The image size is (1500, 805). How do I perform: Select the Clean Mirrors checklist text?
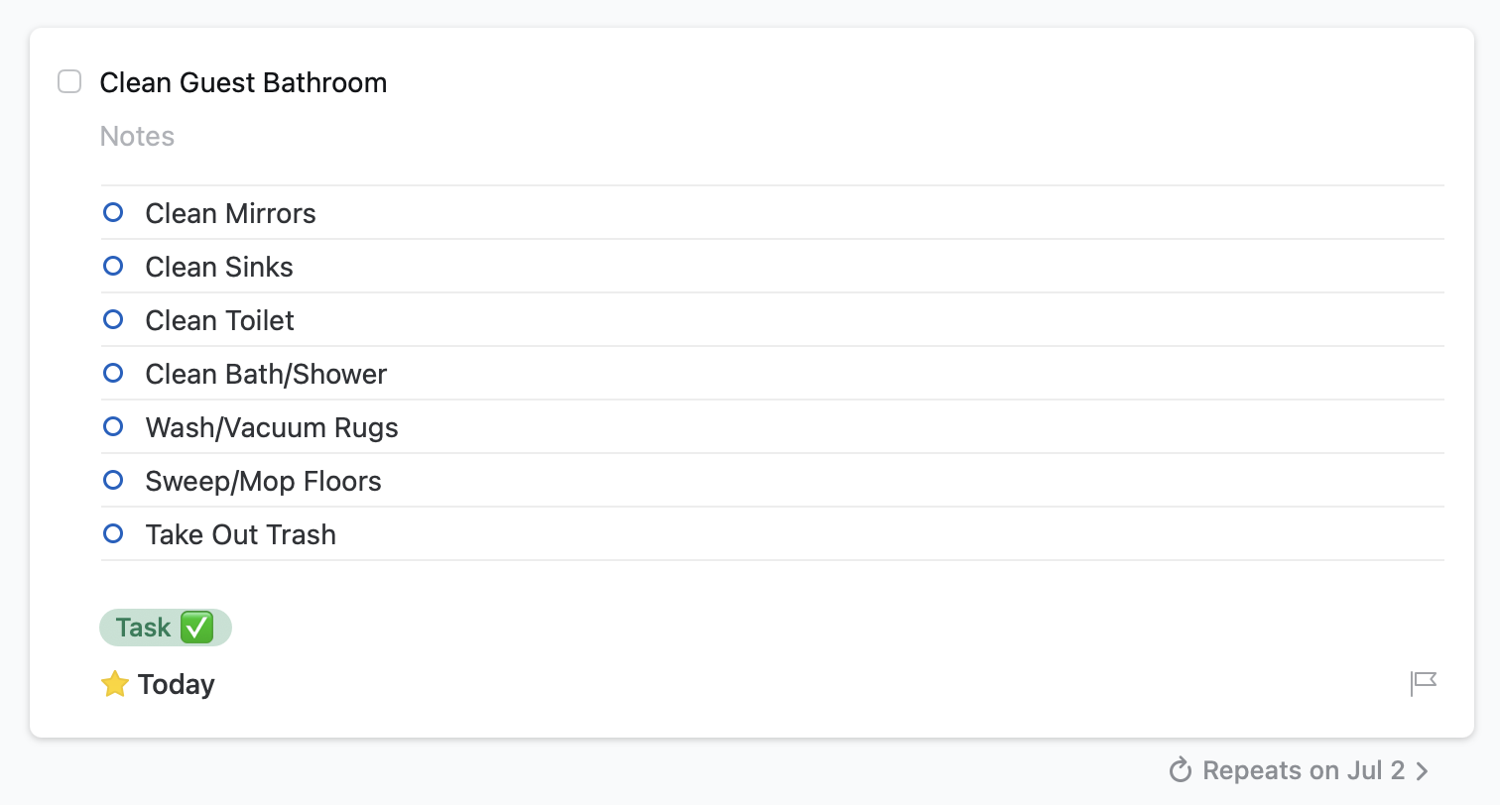230,213
